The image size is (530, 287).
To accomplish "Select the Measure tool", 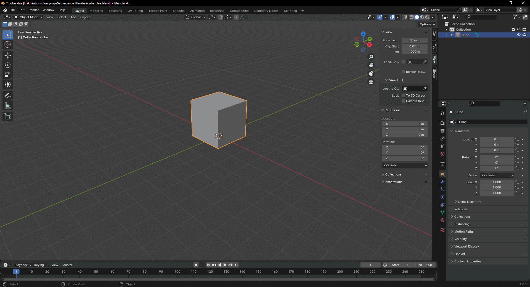I will [8, 105].
